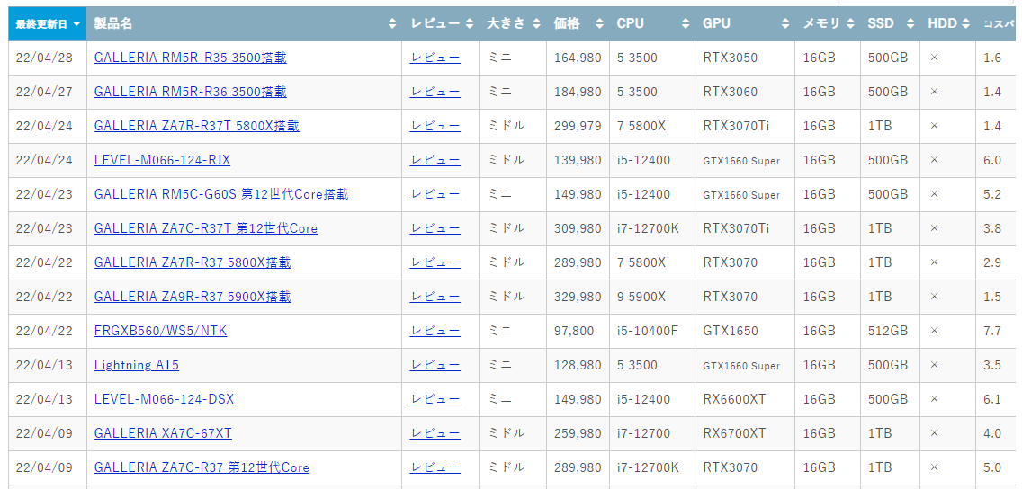Open GALLERIA RM5R-R35 3500搭載 product link

191,58
